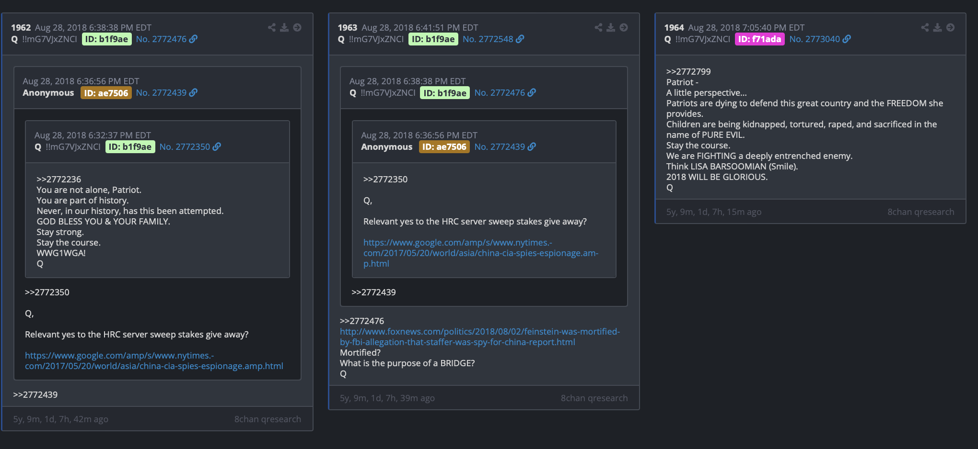Click '5y, 9m, 1d, 7h, 39m ago' timestamp

click(x=387, y=398)
